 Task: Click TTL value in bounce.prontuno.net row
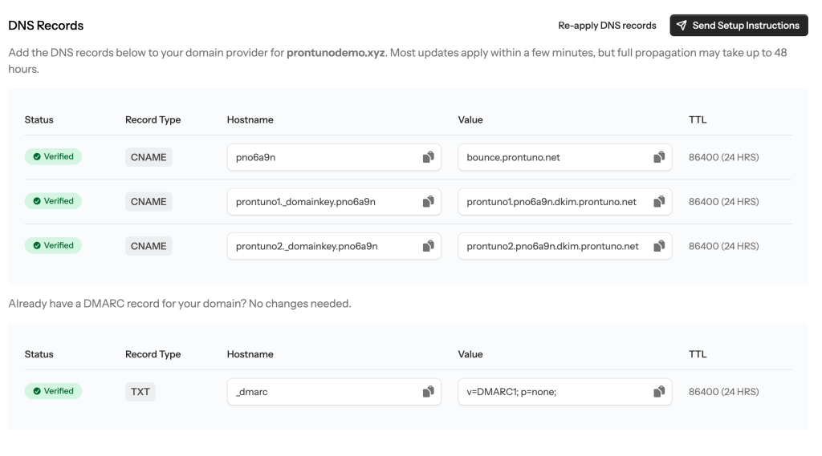tap(723, 157)
